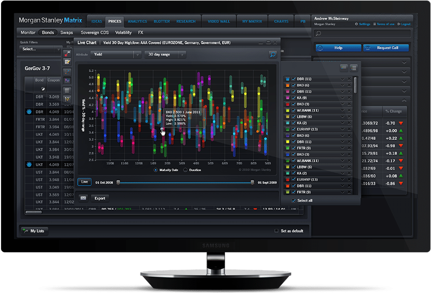This screenshot has height=294, width=431.
Task: Expand chevron on FRTR (9) bottom legend row
Action: tap(342, 192)
